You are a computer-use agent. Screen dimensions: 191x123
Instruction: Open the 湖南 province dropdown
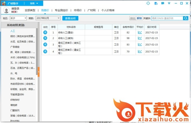pos(34,4)
